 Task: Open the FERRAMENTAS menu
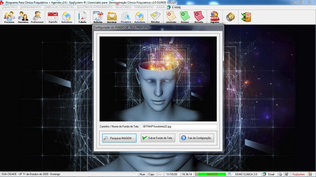pos(144,7)
